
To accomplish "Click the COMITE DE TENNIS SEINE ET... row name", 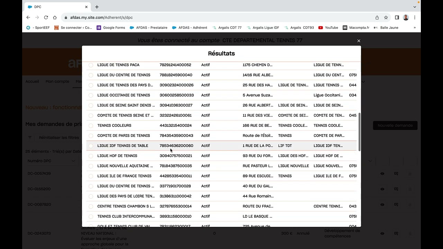I will tap(126, 116).
